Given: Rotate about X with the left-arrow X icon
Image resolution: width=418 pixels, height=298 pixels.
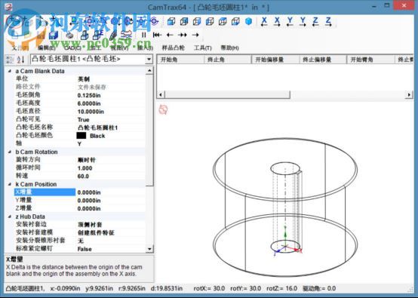Looking at the screenshot, I should tap(264, 21).
